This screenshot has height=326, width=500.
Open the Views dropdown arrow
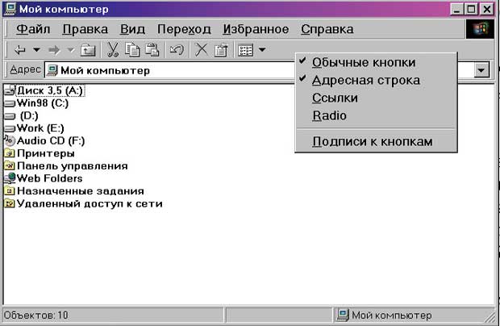pyautogui.click(x=262, y=50)
